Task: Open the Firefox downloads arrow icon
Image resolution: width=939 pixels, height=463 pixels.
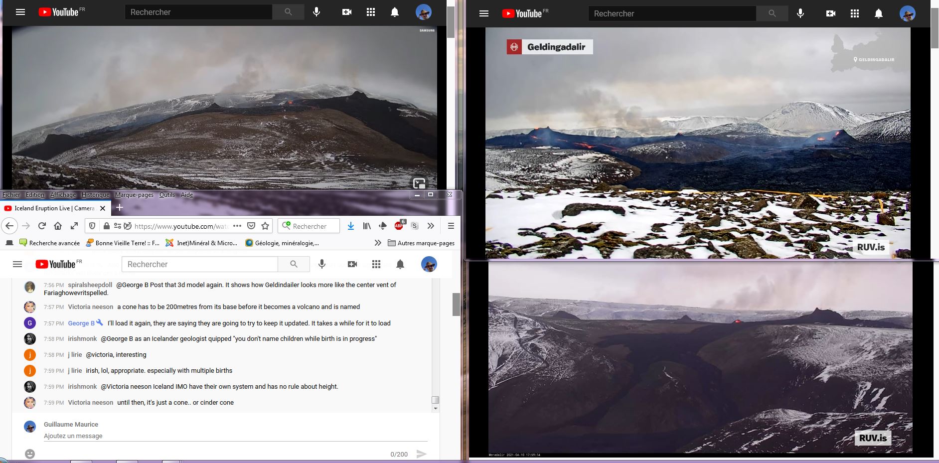Action: click(351, 226)
